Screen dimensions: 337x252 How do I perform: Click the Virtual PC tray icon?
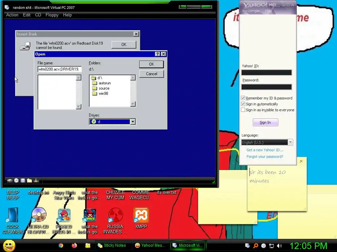pos(247,245)
